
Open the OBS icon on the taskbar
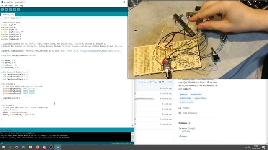click(x=51, y=147)
